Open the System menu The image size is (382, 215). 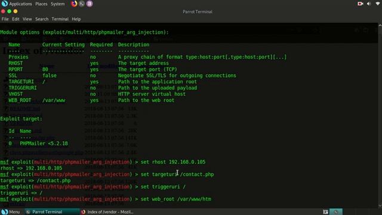tap(57, 4)
